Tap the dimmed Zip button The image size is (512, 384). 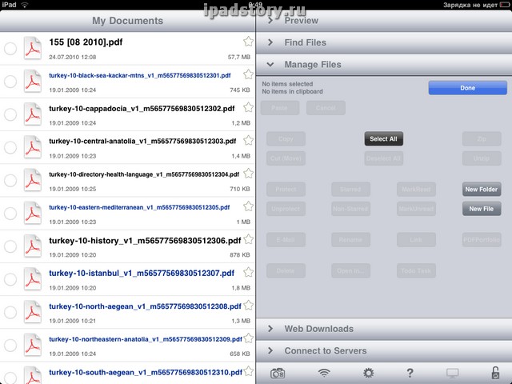click(482, 138)
